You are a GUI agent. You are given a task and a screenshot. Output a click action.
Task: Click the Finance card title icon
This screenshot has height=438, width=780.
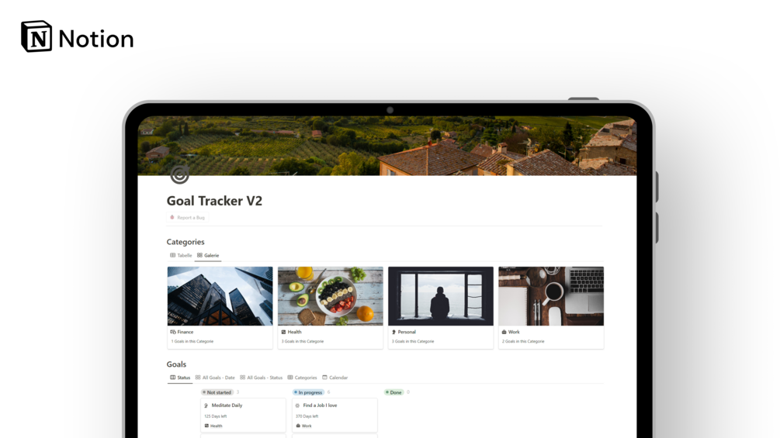[172, 332]
